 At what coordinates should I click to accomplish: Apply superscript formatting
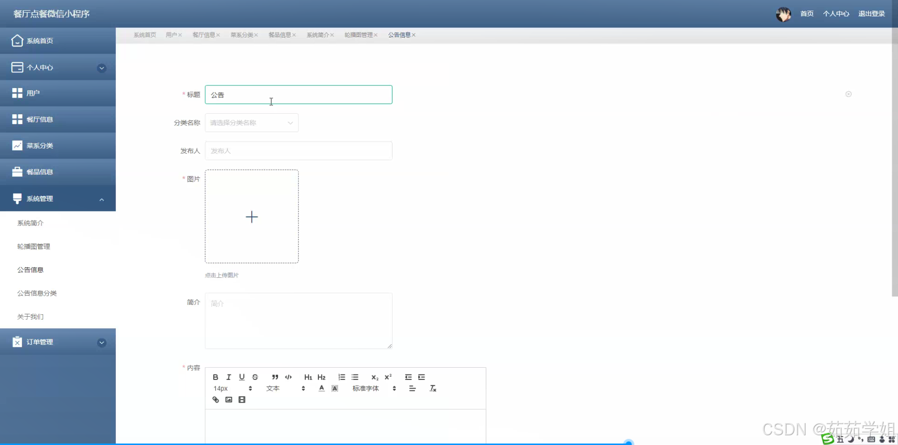click(388, 377)
